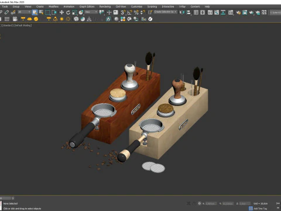The image size is (281, 211).
Task: Toggle the Angle Snap button
Action: (x=129, y=12)
